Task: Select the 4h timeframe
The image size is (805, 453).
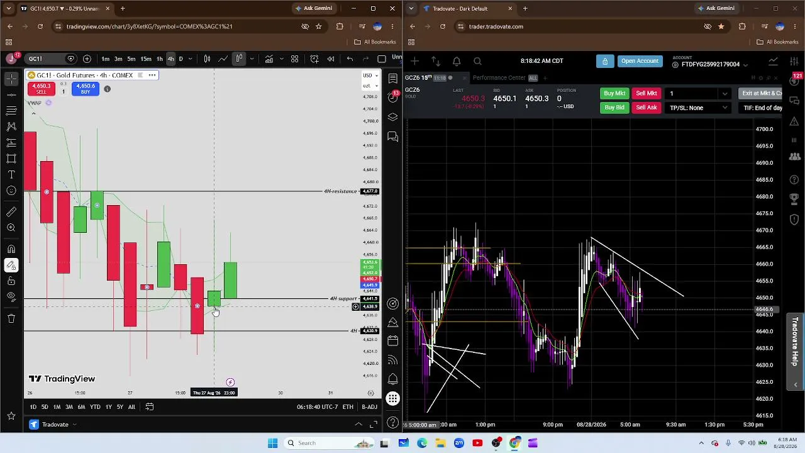Action: click(170, 59)
